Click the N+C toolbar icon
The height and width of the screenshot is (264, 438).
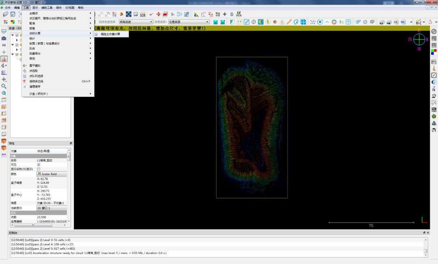pyautogui.click(x=419, y=22)
